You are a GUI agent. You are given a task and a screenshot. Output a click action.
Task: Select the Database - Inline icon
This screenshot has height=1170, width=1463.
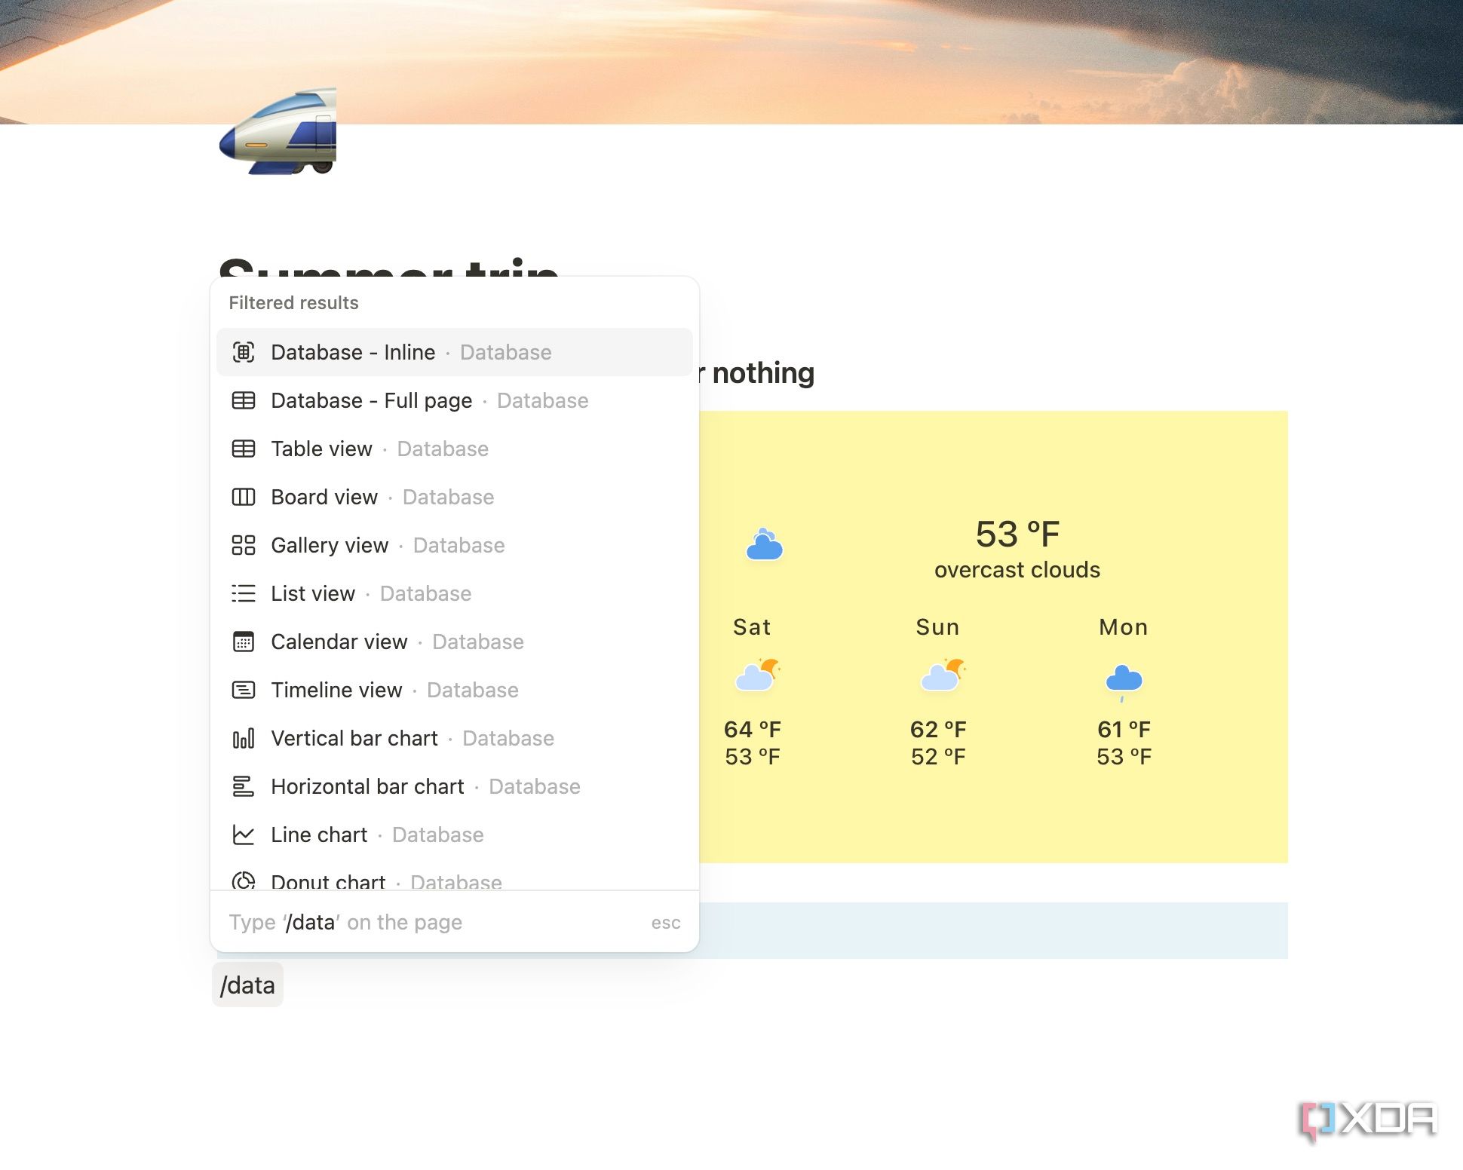click(243, 352)
